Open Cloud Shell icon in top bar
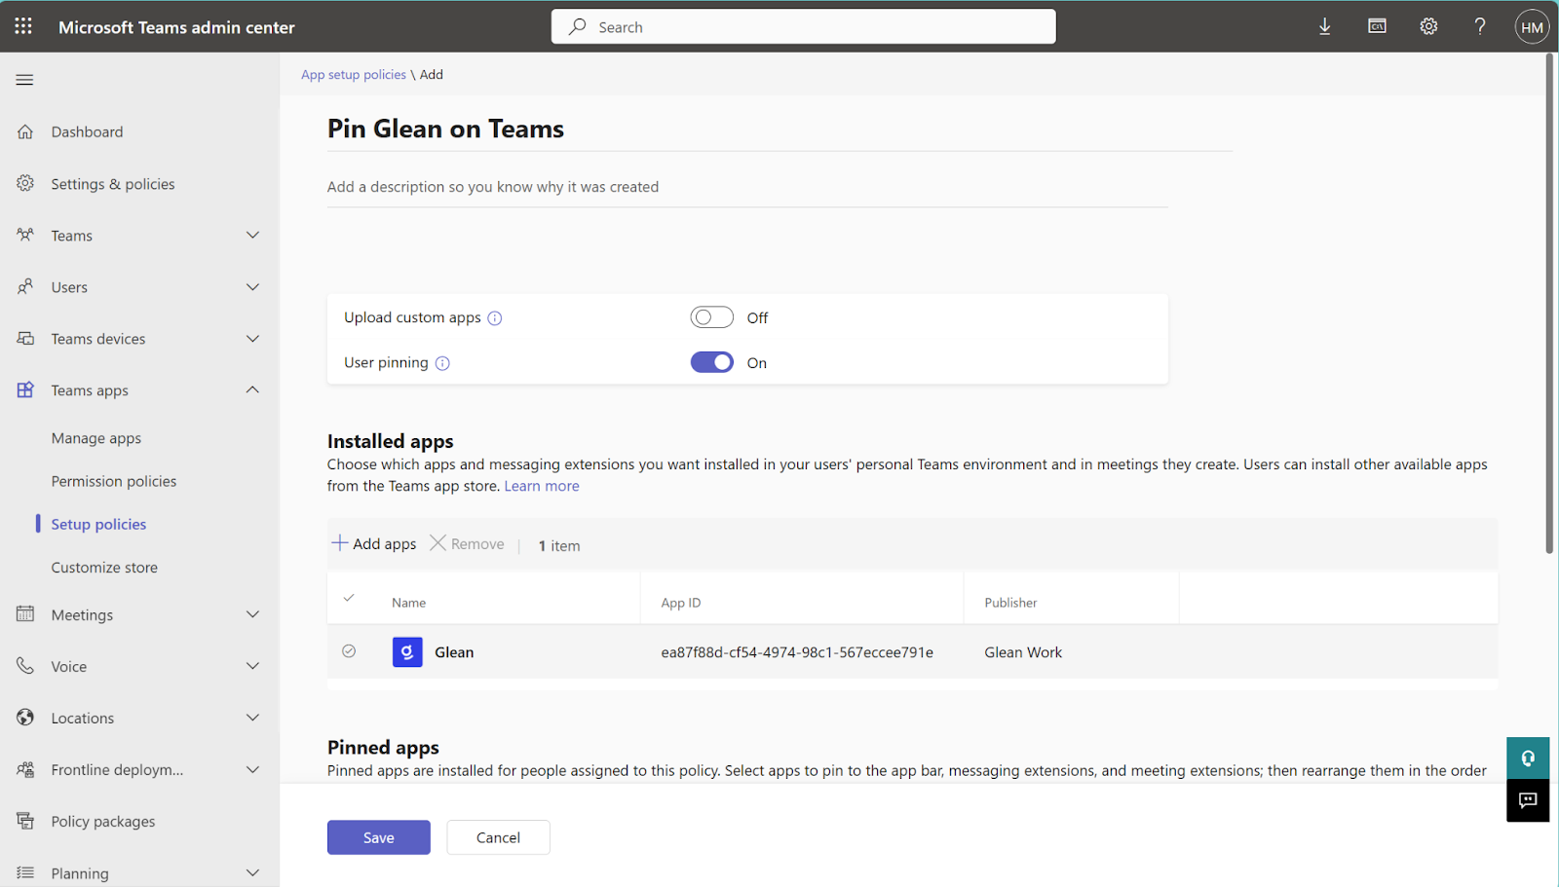The width and height of the screenshot is (1559, 887). (1377, 26)
